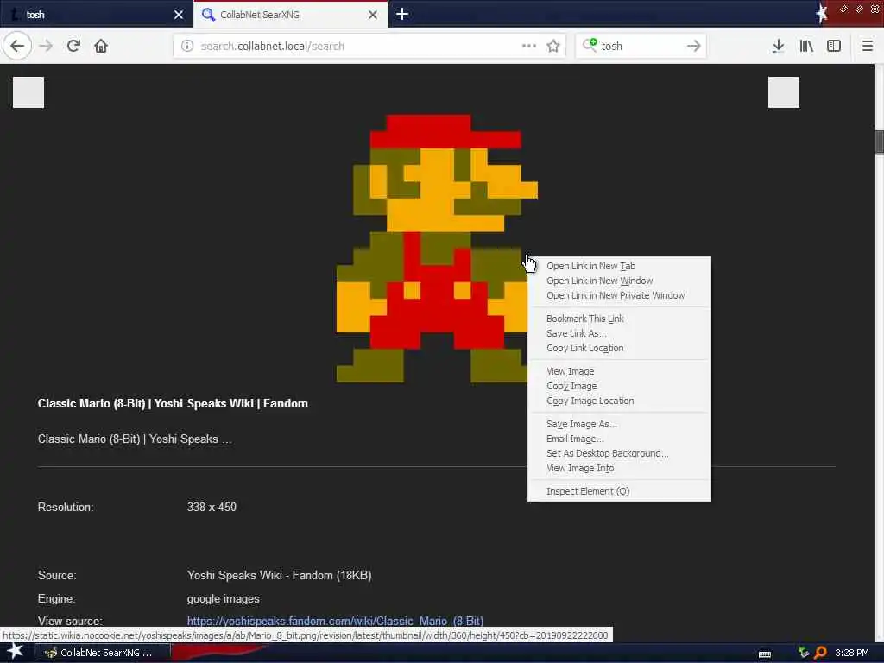Go back to the previous page
884x663 pixels.
pos(17,46)
